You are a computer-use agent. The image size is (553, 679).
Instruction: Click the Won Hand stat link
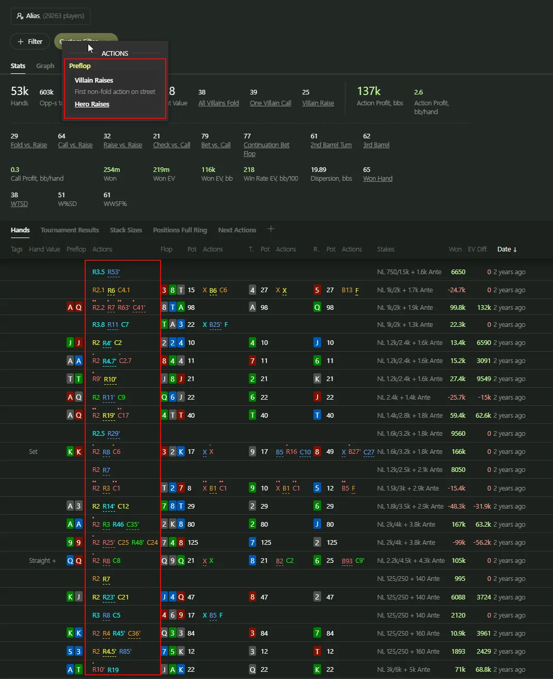click(377, 179)
